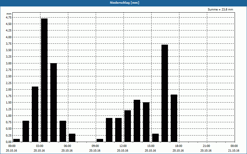Pick the "0,25" y-axis label
The width and height of the screenshot is (247, 154).
click(x=9, y=135)
